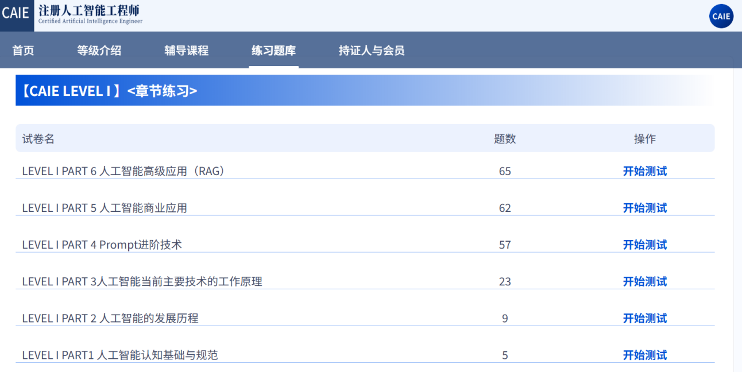Click the question count 62
The height and width of the screenshot is (372, 742).
tap(505, 208)
